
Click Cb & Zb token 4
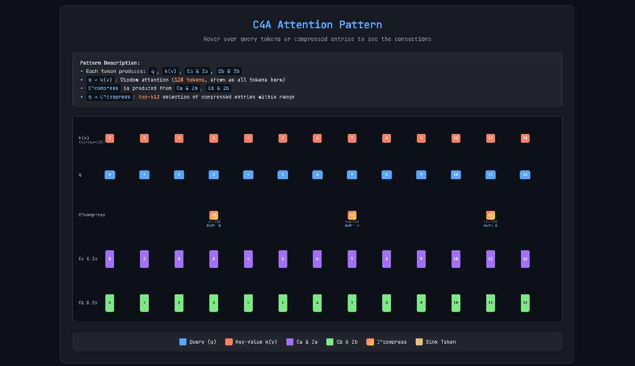tap(248, 303)
